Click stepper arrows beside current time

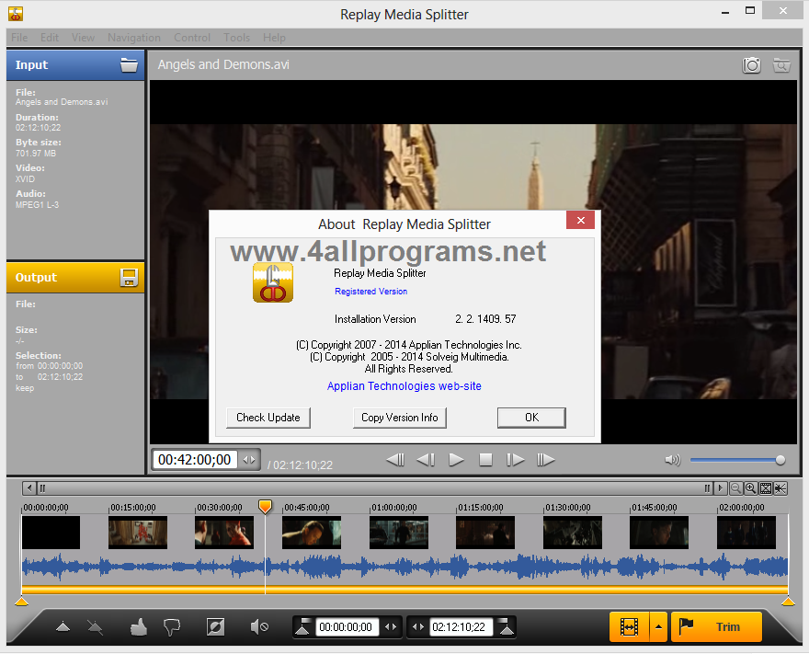249,459
